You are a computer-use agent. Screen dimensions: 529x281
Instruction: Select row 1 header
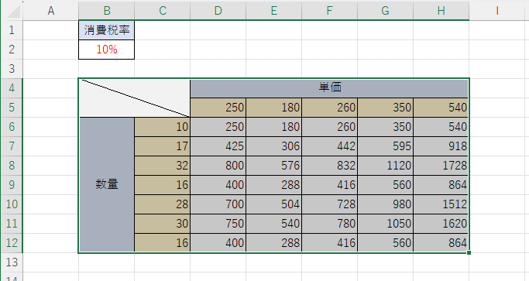click(12, 30)
